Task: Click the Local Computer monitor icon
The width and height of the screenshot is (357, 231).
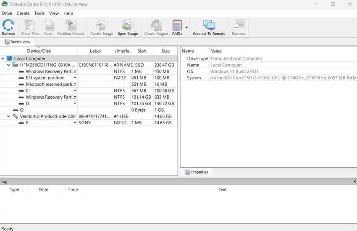Action: [x=10, y=58]
